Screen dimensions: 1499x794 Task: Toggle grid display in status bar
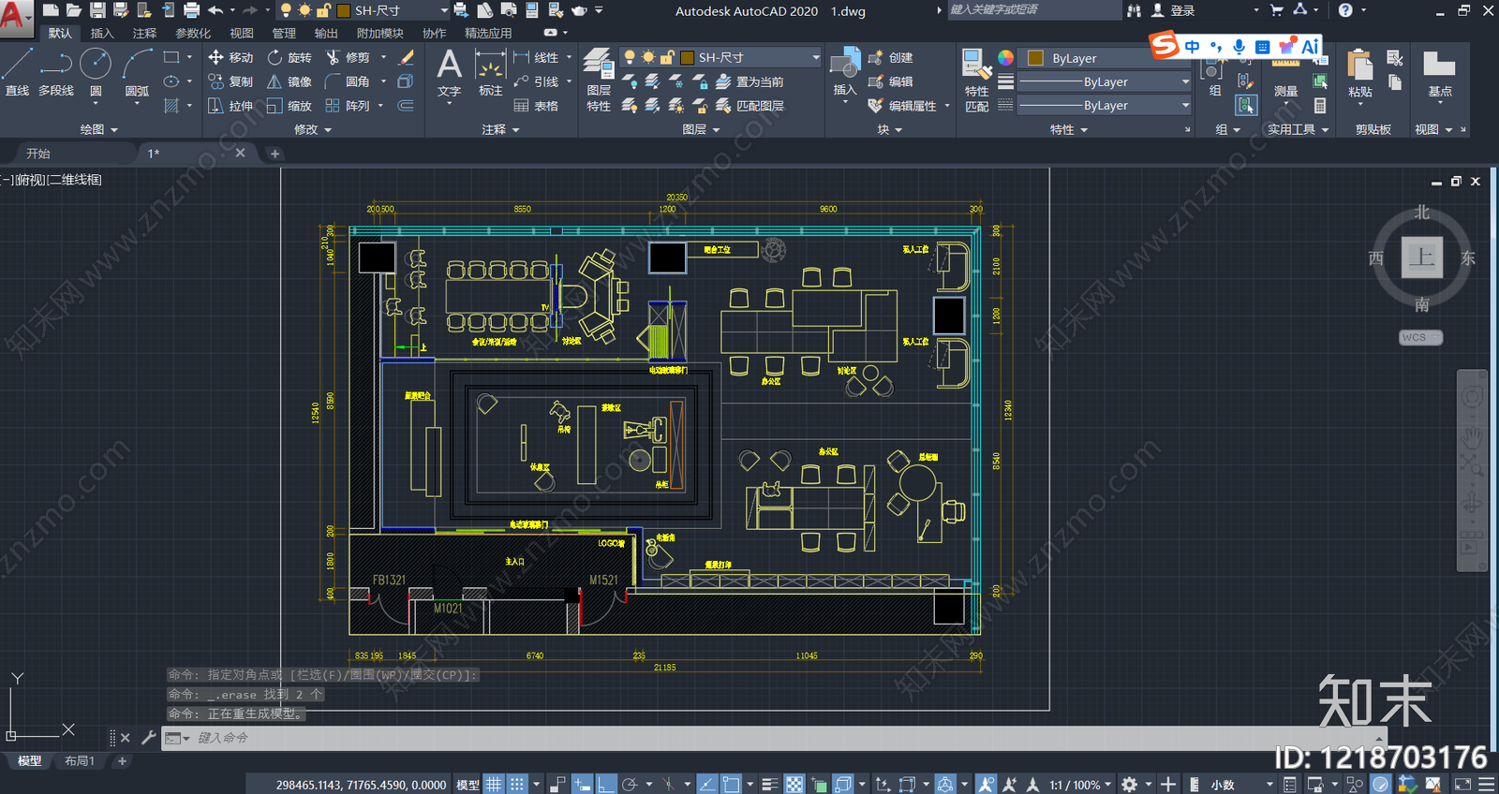pyautogui.click(x=494, y=785)
